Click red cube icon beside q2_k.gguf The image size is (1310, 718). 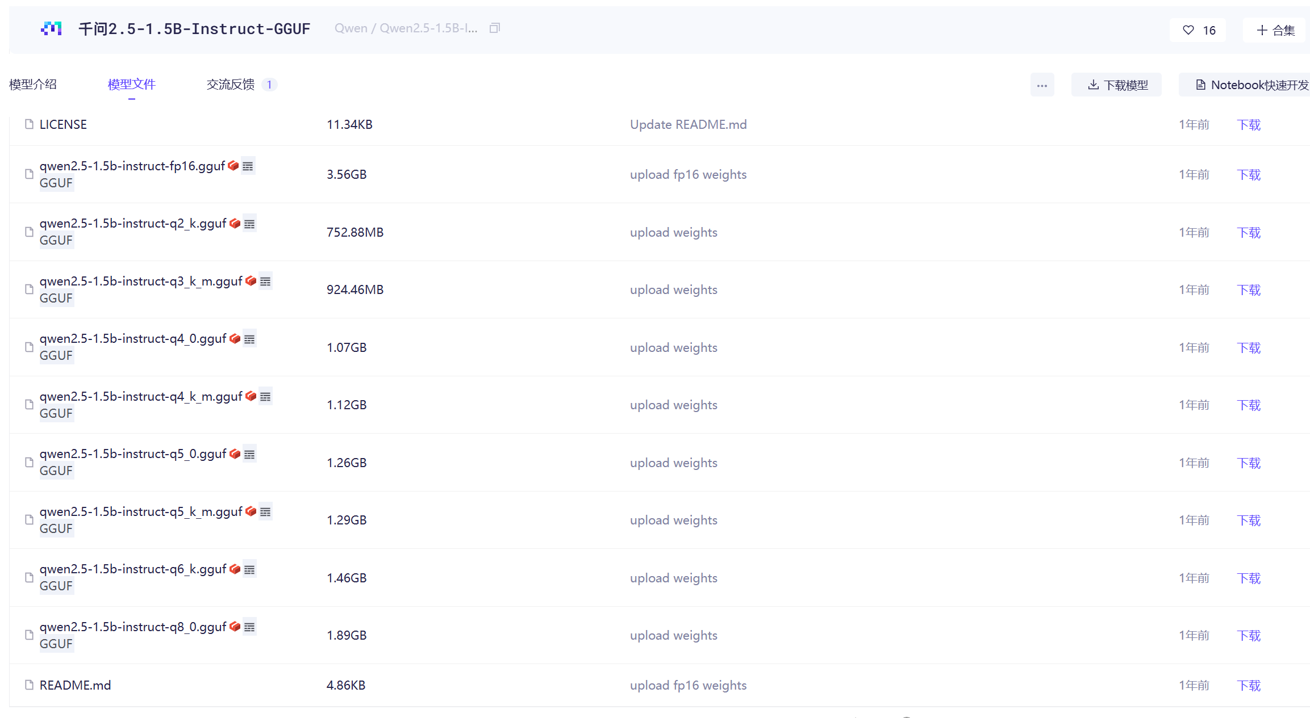[x=235, y=223]
